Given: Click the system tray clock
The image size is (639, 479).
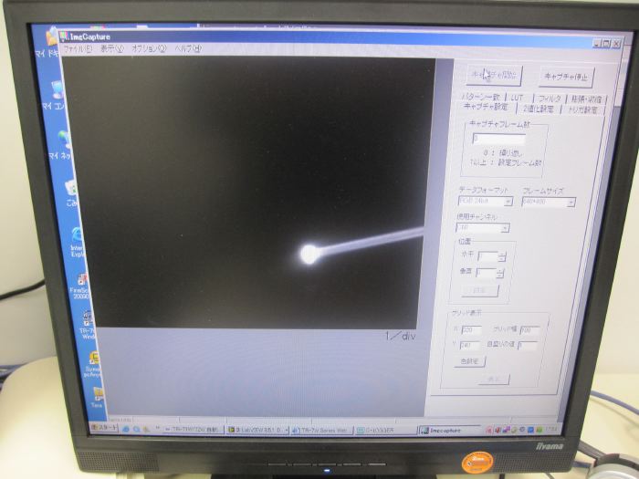Looking at the screenshot, I should [x=551, y=430].
